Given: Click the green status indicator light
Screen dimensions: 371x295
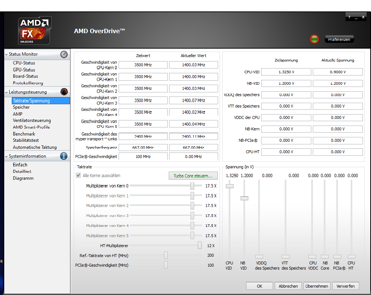Looking at the screenshot, I should click(x=314, y=39).
